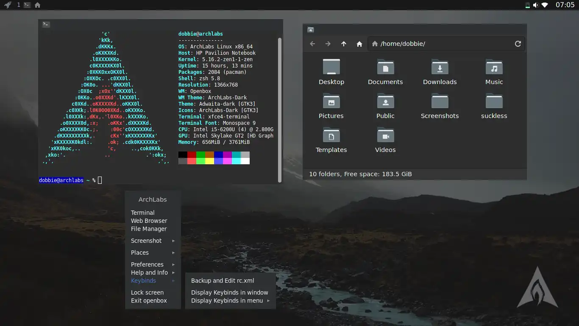
Task: Select Terminal from the ArchLabs menu
Action: [143, 212]
